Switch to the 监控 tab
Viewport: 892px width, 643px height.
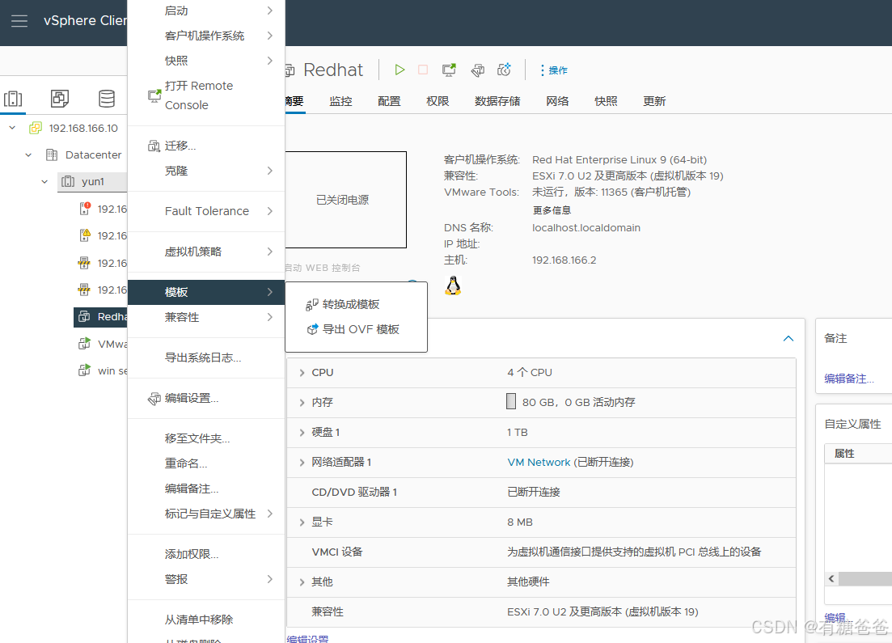coord(340,101)
